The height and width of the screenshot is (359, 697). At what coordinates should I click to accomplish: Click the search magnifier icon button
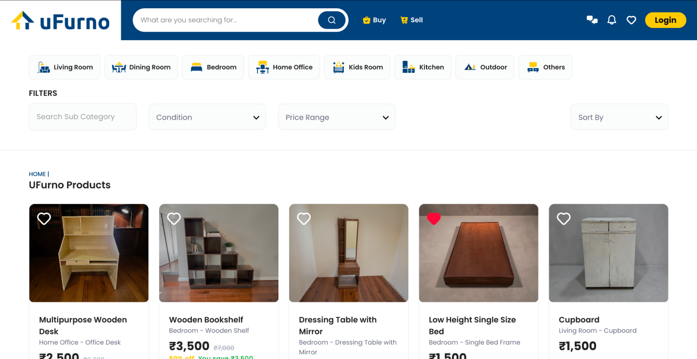point(331,20)
